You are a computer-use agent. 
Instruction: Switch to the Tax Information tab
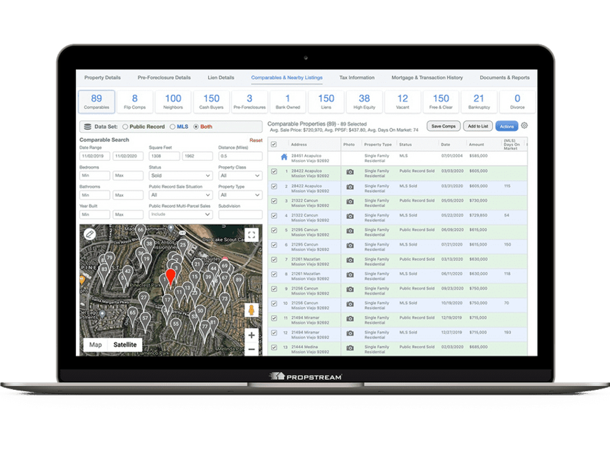(357, 78)
